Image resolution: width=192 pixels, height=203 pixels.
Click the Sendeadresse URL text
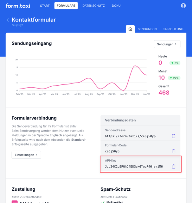pos(130,136)
